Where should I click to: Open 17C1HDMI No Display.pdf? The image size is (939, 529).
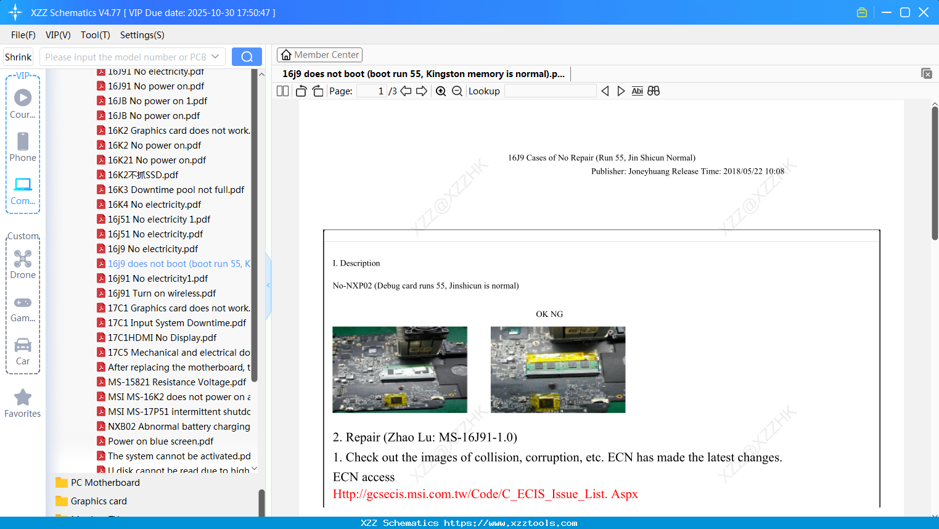(157, 338)
